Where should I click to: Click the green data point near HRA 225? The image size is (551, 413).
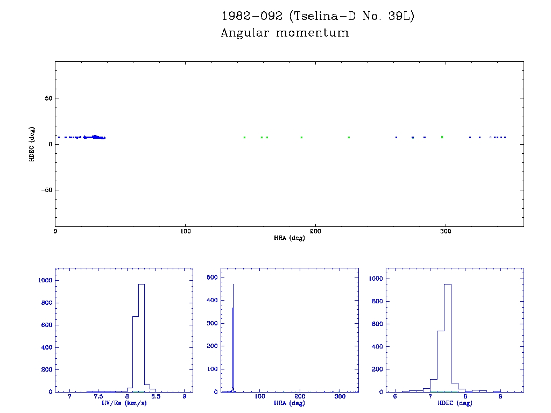tap(349, 137)
